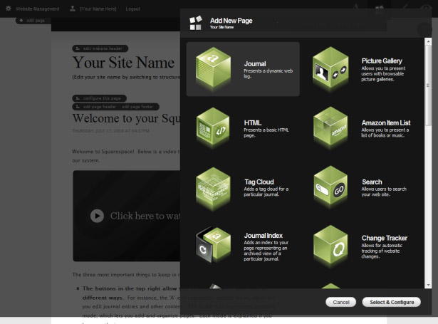The image size is (438, 324).
Task: Select the Journal page type cube icon
Action: coord(214,66)
